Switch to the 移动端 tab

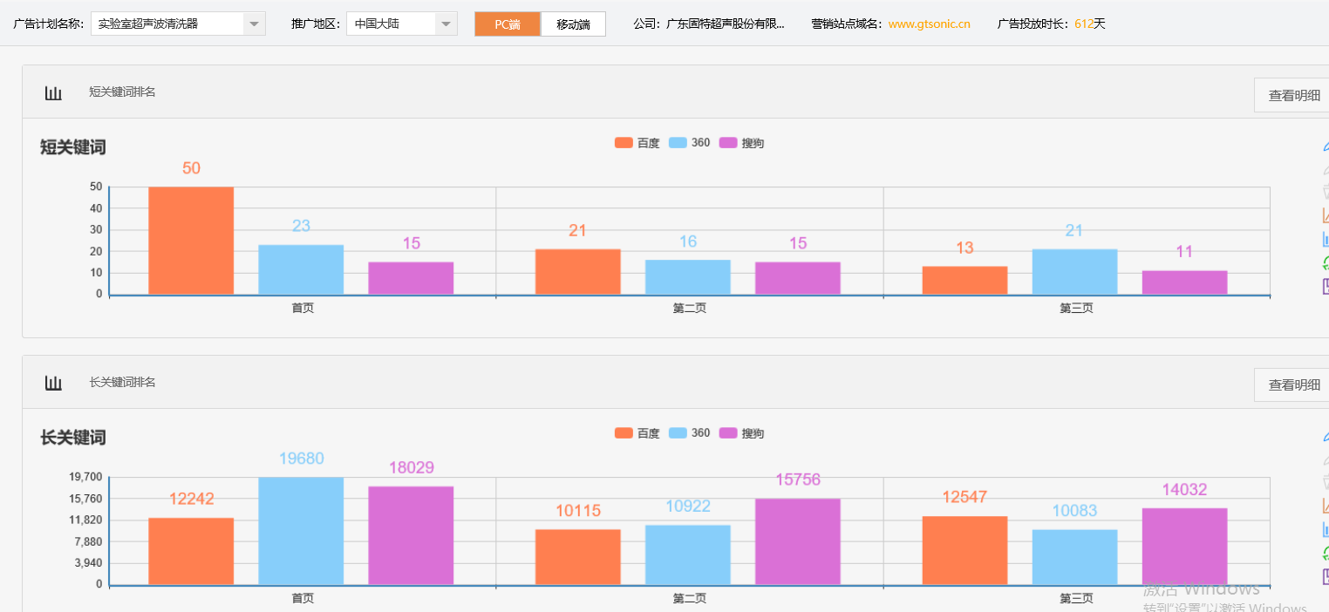(572, 24)
